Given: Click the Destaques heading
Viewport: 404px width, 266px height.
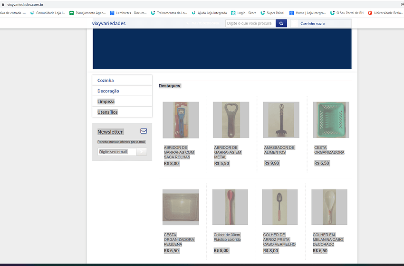Looking at the screenshot, I should point(169,86).
